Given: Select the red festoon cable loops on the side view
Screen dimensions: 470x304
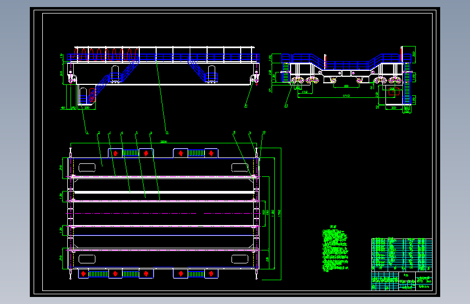Looking at the screenshot, I should coord(106,55).
